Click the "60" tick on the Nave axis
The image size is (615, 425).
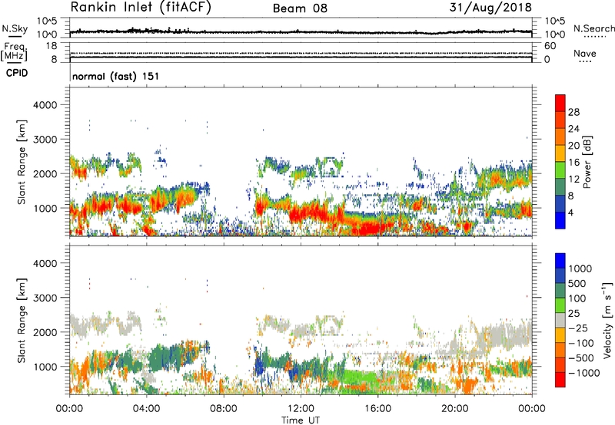point(550,46)
